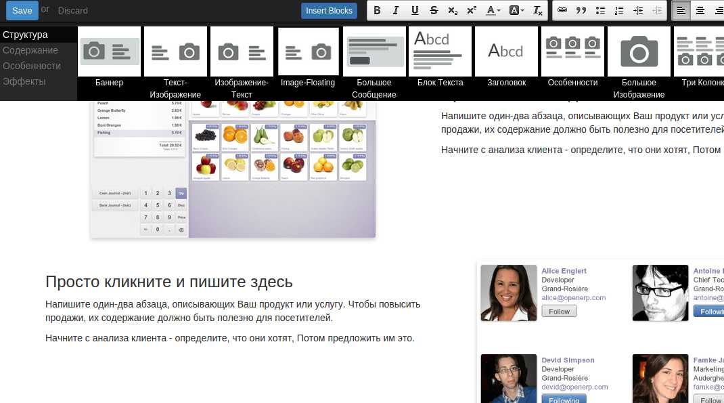Remove formatting with the clear-format icon
The height and width of the screenshot is (403, 724).
[x=538, y=10]
